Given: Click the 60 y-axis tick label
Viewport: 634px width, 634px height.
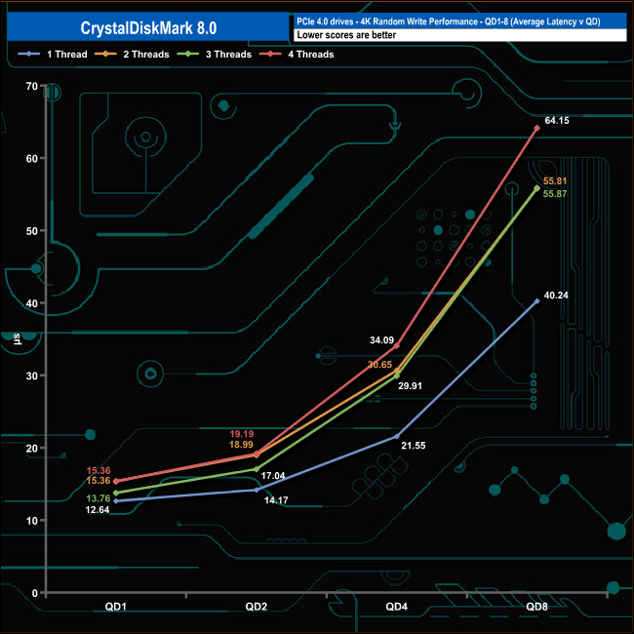Looking at the screenshot, I should (x=31, y=158).
